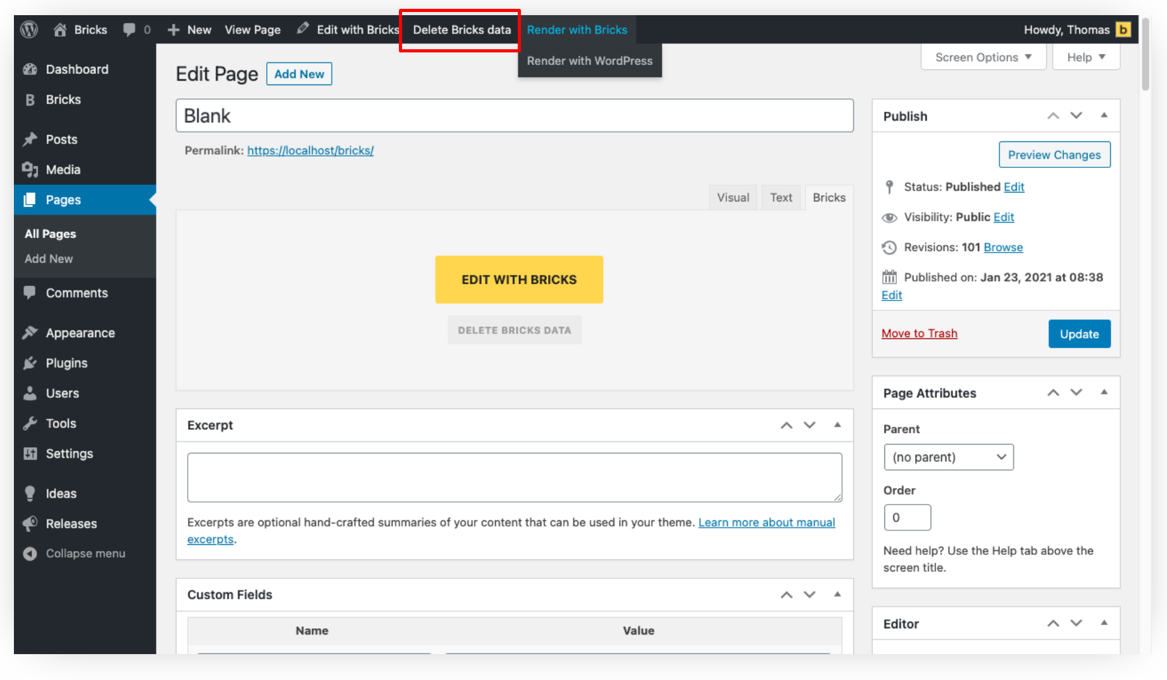The width and height of the screenshot is (1167, 680).
Task: Collapse the Excerpt panel
Action: [837, 425]
